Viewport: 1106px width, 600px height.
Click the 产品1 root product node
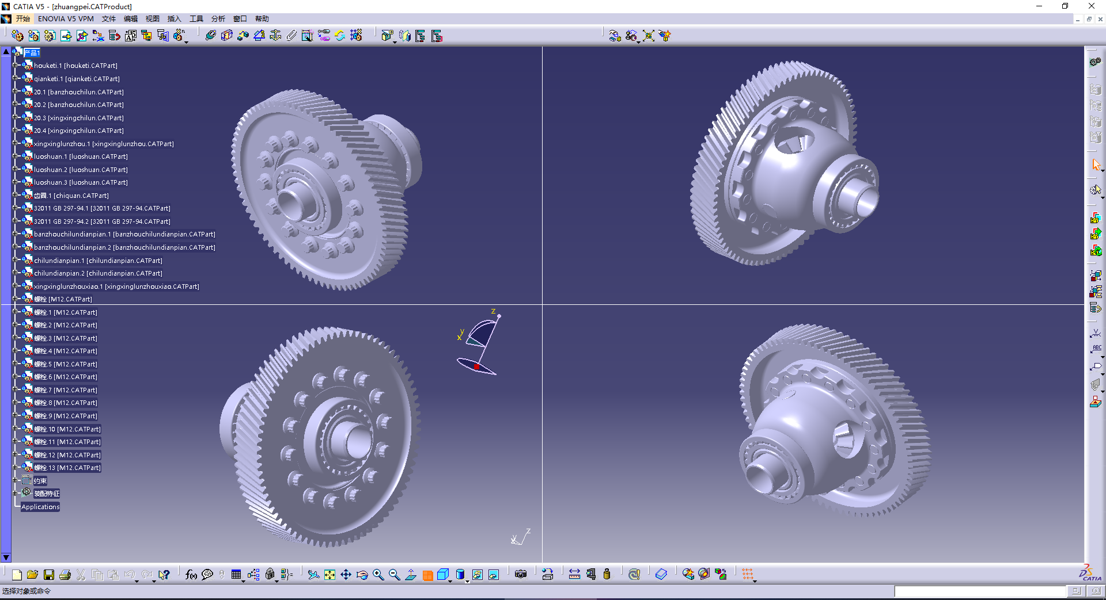coord(32,53)
